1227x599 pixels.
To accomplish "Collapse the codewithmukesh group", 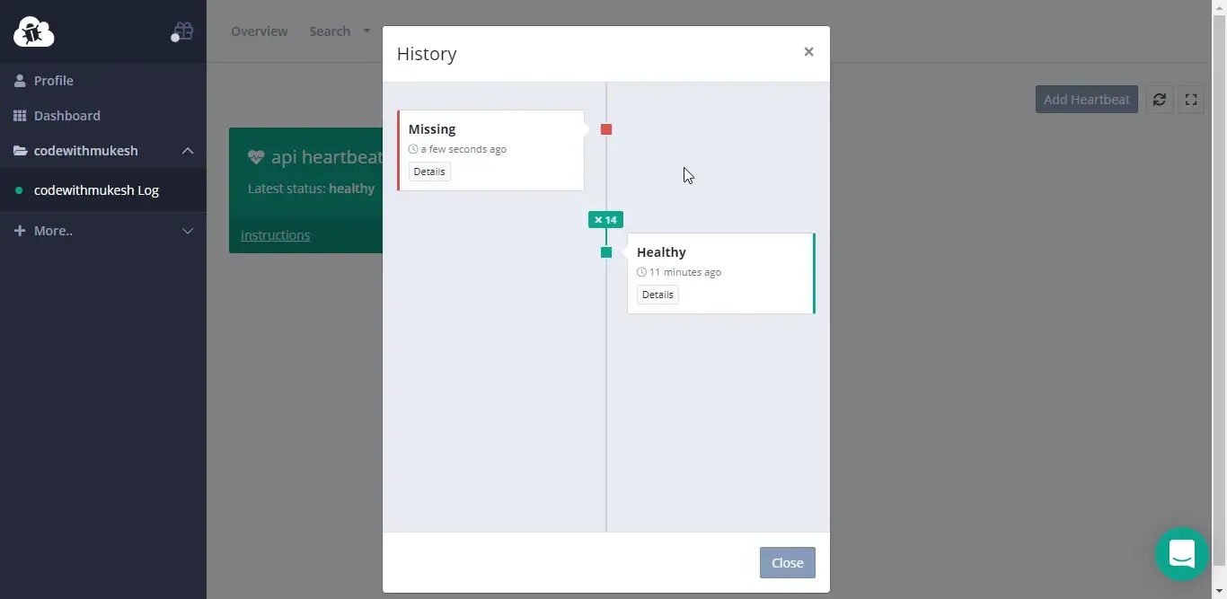I will pos(188,151).
